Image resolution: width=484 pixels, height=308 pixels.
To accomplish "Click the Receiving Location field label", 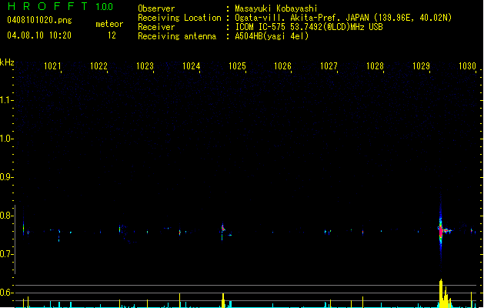I will pyautogui.click(x=179, y=18).
